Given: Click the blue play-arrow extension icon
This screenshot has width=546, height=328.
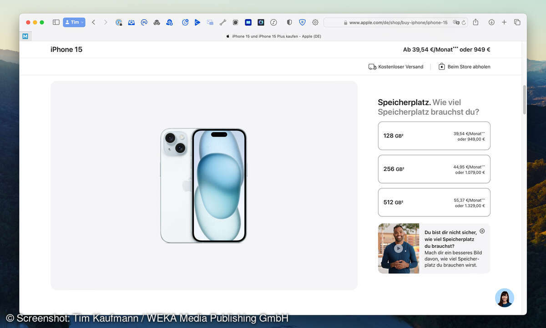Looking at the screenshot, I should 197,22.
